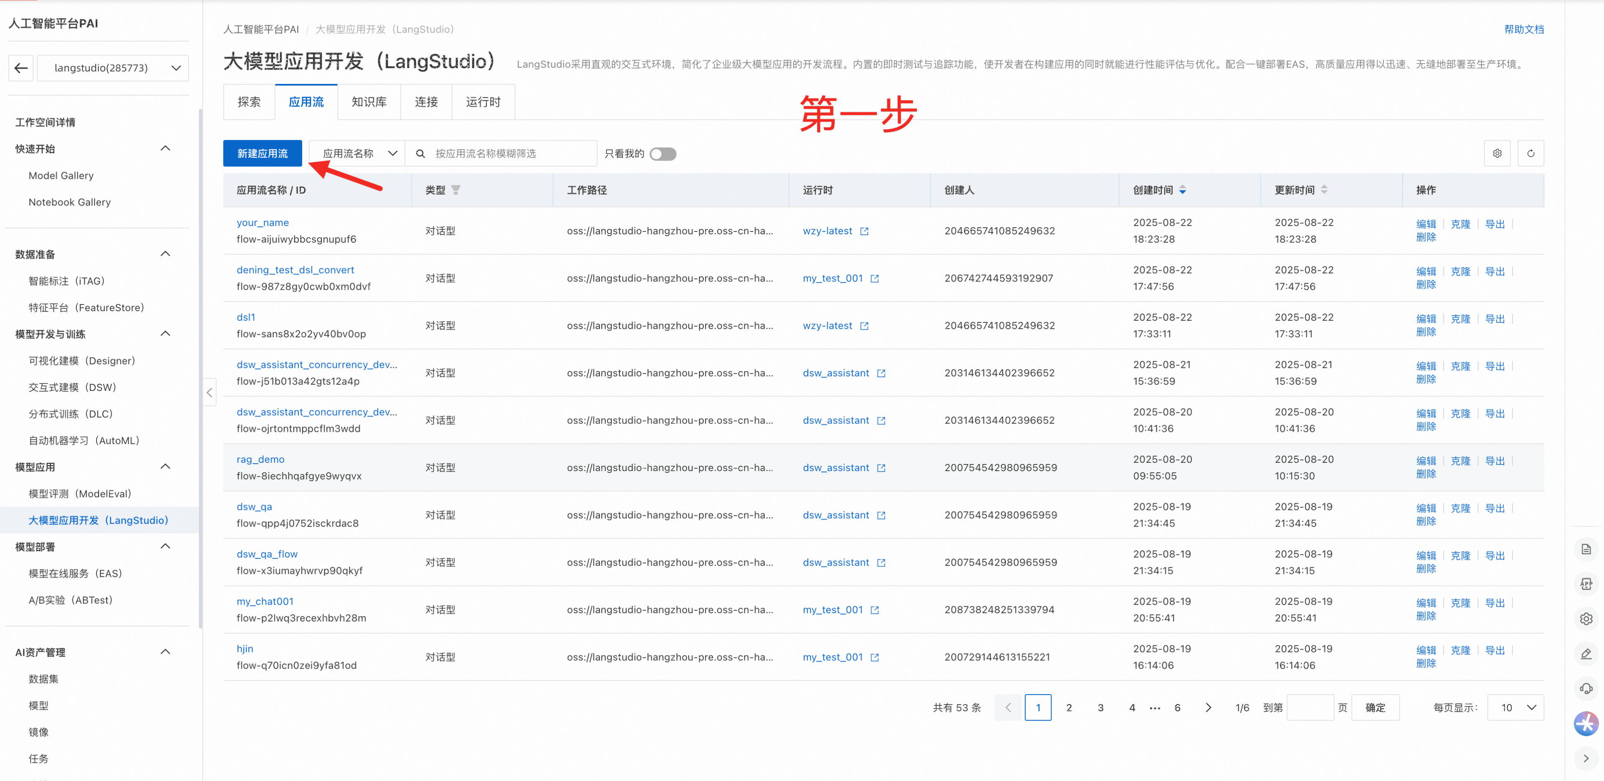This screenshot has width=1604, height=781.
Task: Click 删除 for the dsw_qa row
Action: [x=1426, y=522]
